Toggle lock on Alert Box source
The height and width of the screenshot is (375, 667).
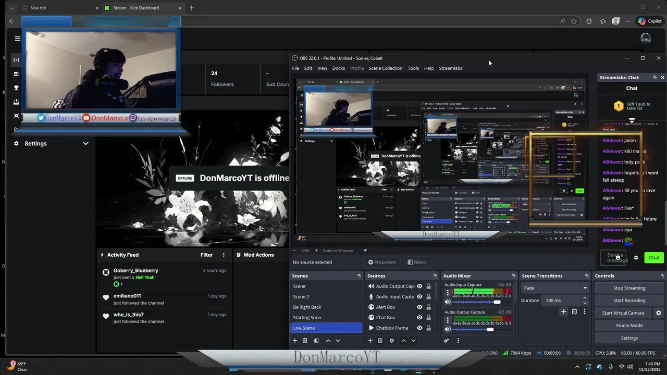(x=428, y=307)
